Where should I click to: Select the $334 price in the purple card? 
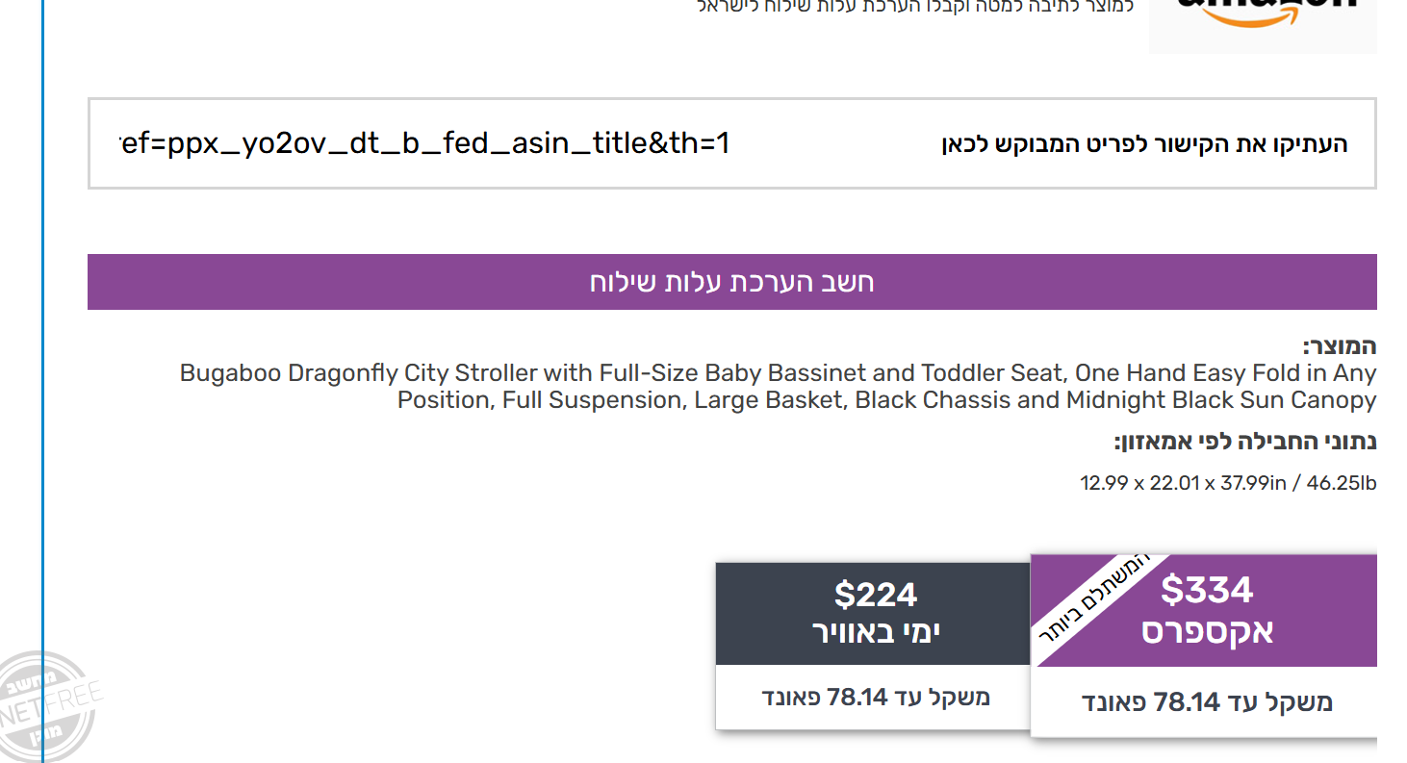tap(1206, 589)
